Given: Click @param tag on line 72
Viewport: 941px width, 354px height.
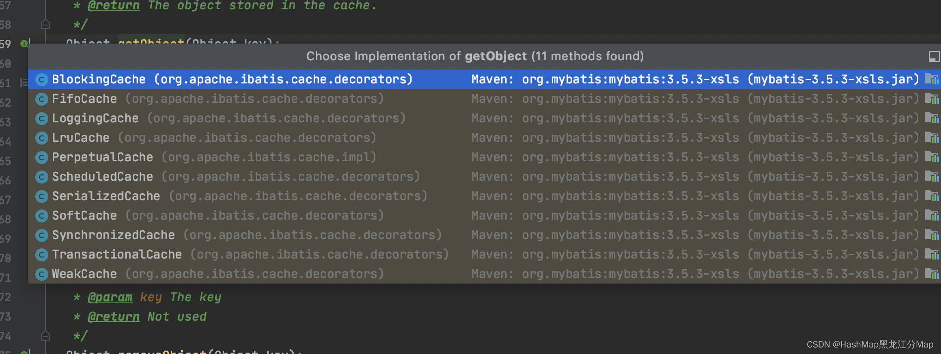Looking at the screenshot, I should click(x=110, y=297).
